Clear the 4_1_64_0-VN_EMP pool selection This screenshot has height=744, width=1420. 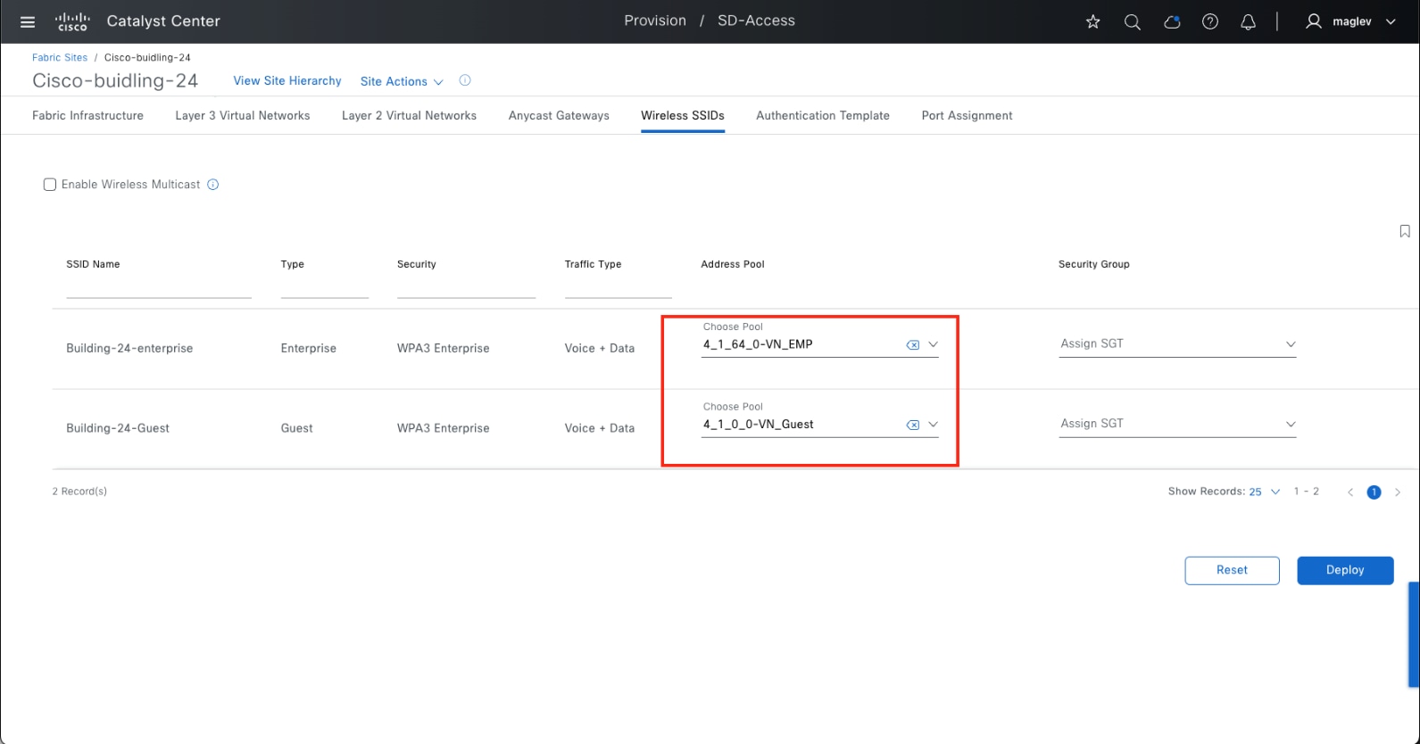click(912, 345)
